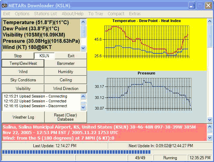214x162 pixels.
Task: Select the KSLN station button
Action: [x=44, y=55]
